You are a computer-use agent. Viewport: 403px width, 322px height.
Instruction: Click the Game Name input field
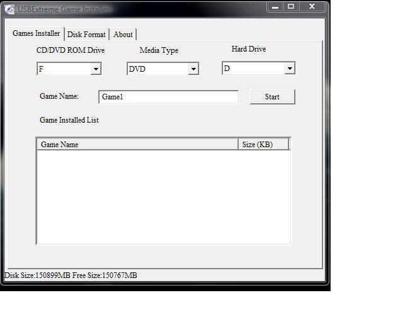(169, 97)
